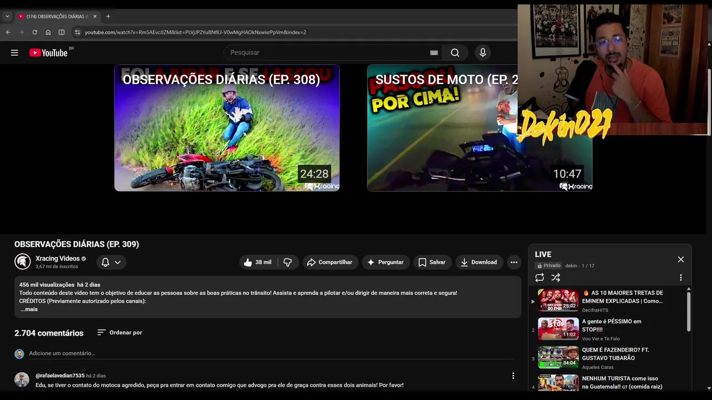The image size is (712, 400).
Task: Click the Perguntar button
Action: [385, 262]
